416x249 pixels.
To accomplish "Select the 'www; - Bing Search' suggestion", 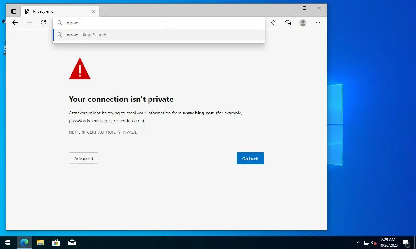I will coord(159,35).
